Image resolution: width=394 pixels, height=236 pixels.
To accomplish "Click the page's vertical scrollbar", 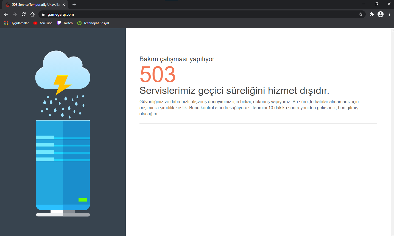I will point(392,132).
